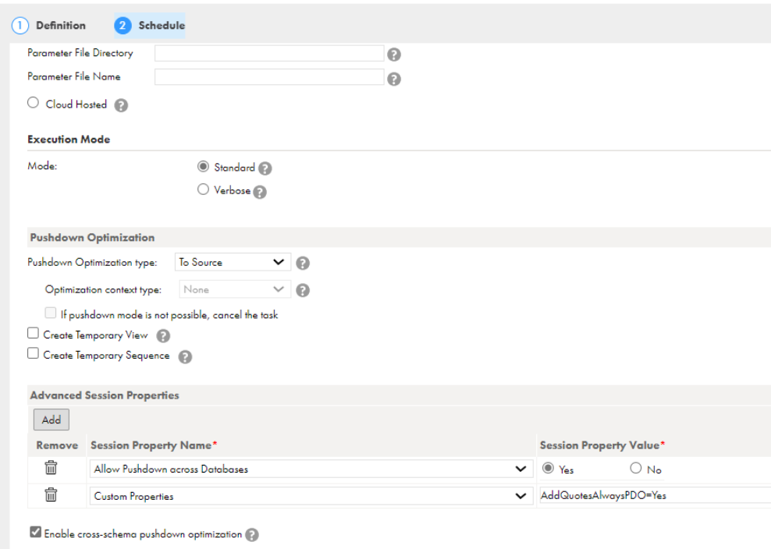This screenshot has height=549, width=771.
Task: Open help icon beside Parameter File Name
Action: (394, 79)
